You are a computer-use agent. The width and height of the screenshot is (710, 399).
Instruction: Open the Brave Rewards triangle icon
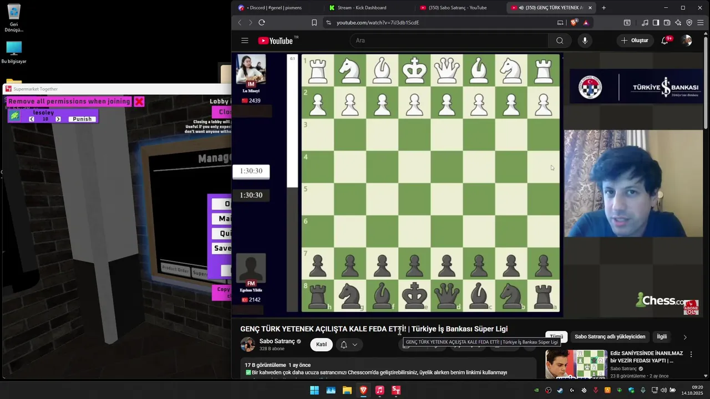[x=586, y=23]
